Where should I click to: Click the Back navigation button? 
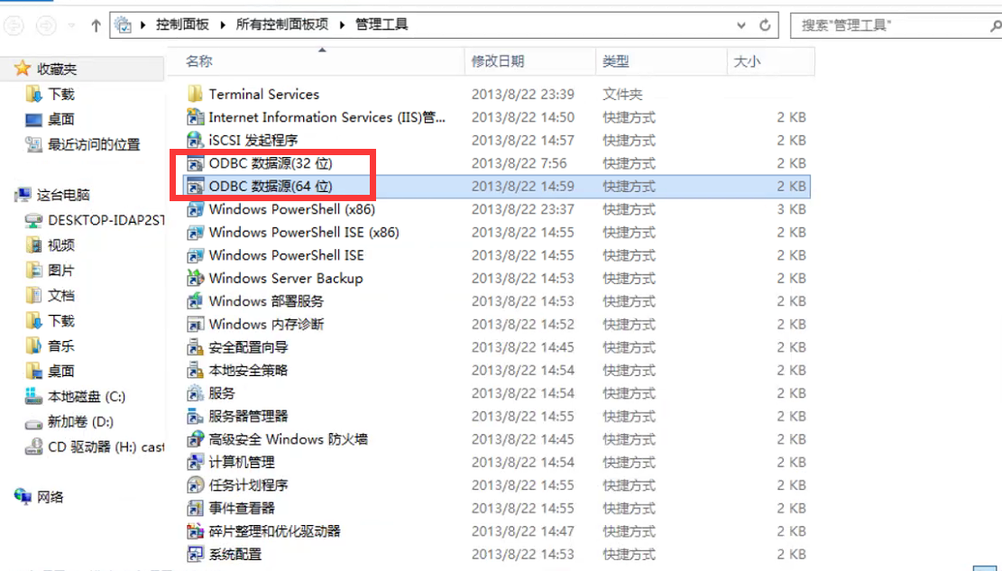pos(14,25)
